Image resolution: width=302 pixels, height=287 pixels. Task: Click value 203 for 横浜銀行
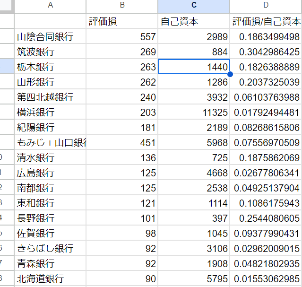coord(122,112)
